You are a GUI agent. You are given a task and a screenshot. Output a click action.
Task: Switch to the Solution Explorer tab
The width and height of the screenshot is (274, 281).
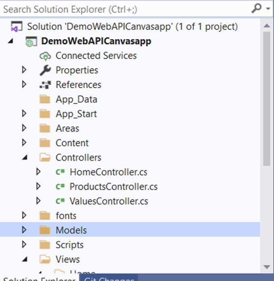point(39,279)
